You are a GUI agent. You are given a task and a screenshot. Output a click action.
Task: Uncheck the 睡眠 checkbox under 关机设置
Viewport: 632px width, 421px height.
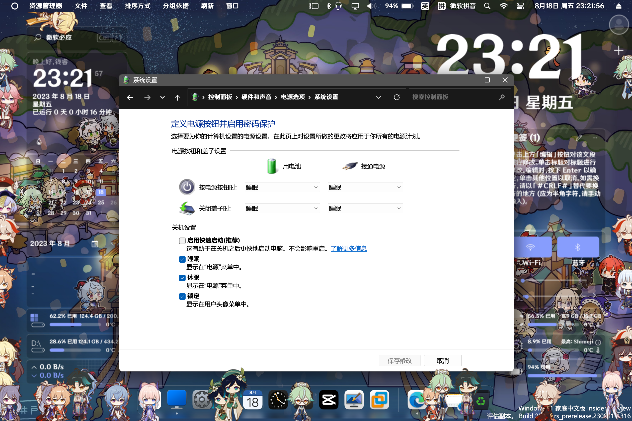[x=182, y=259]
